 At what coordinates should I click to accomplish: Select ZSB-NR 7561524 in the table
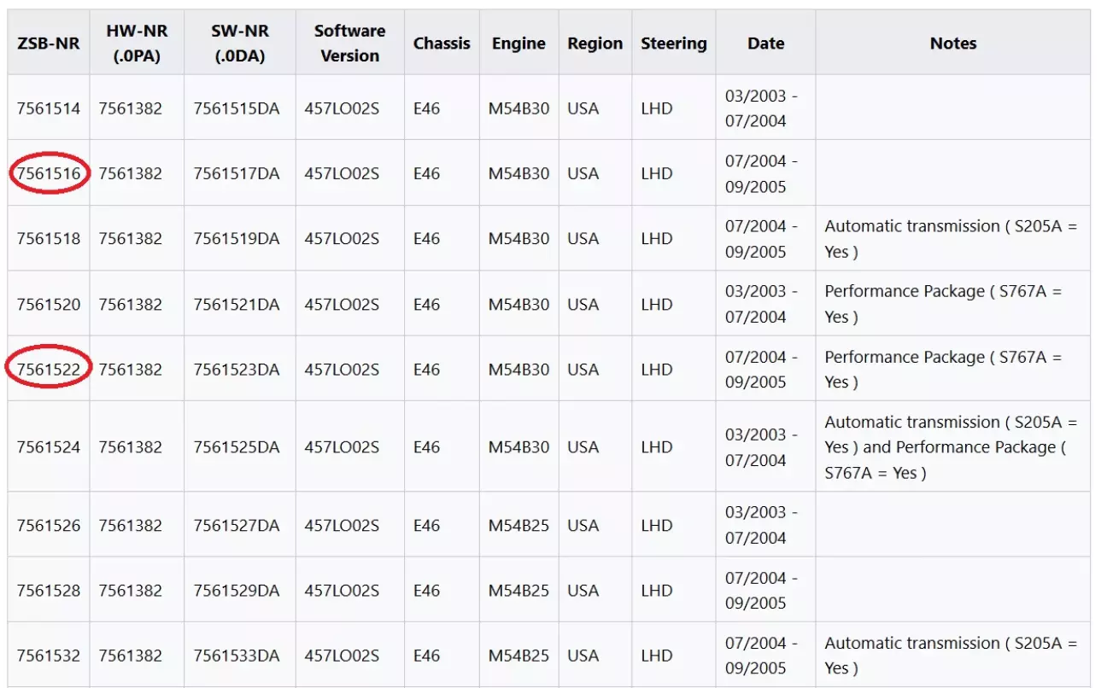pyautogui.click(x=49, y=447)
